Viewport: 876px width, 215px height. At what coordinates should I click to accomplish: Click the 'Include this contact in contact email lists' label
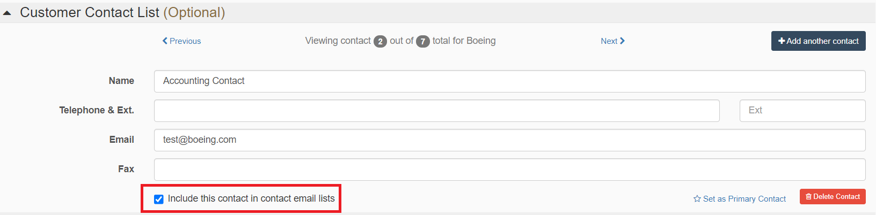coord(251,198)
